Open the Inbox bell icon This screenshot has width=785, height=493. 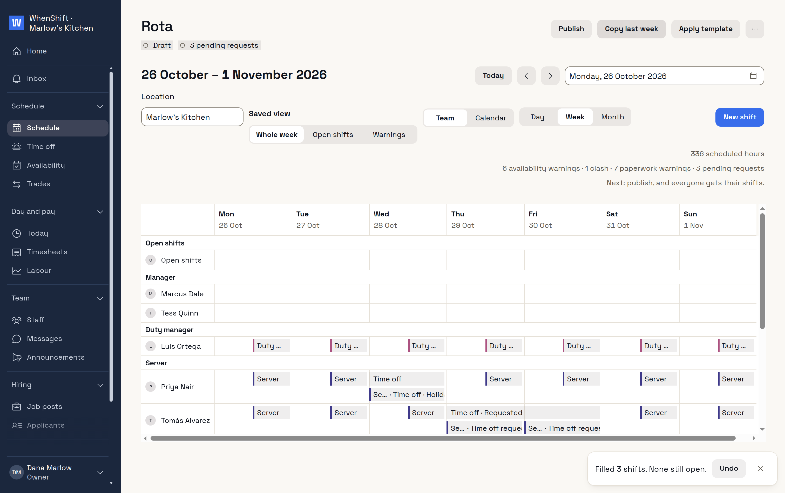pos(17,79)
